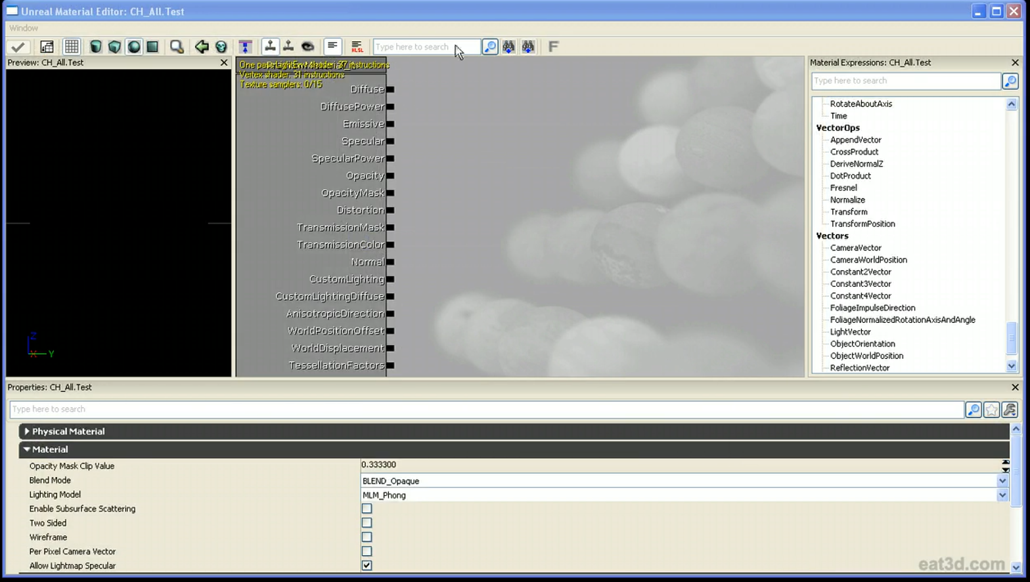
Task: Click the first binoculars icon
Action: 509,47
